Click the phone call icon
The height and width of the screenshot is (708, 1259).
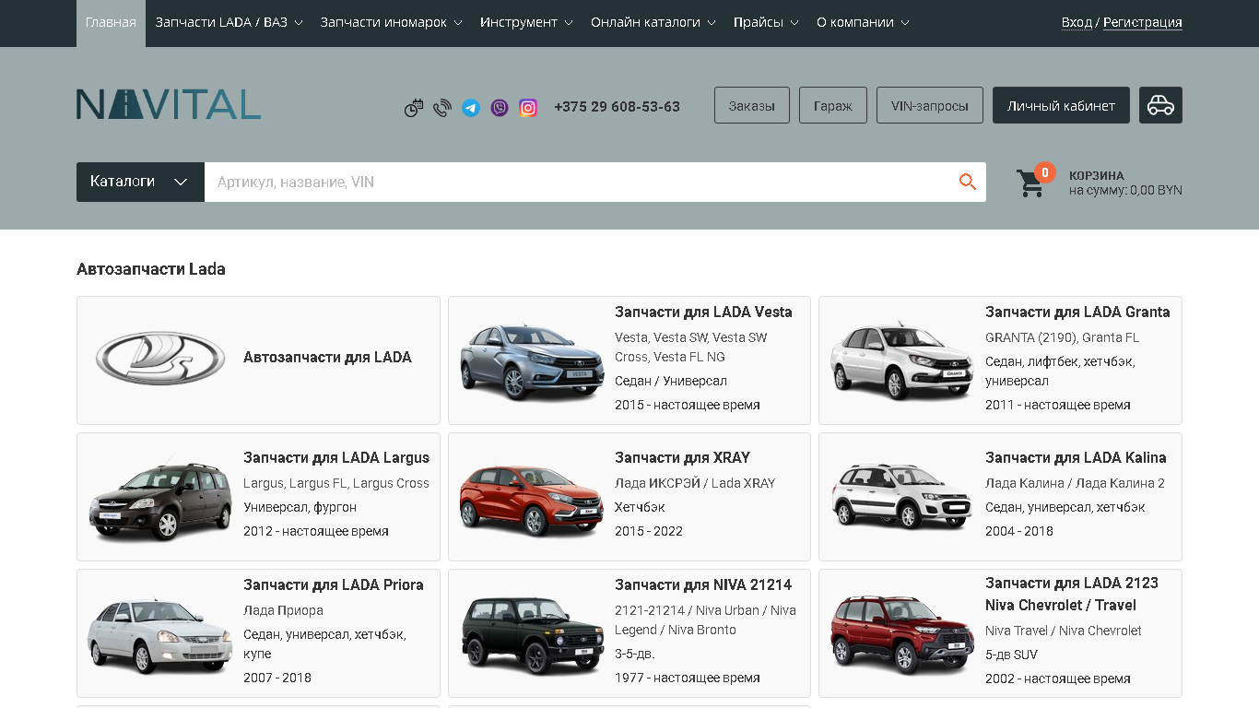442,108
